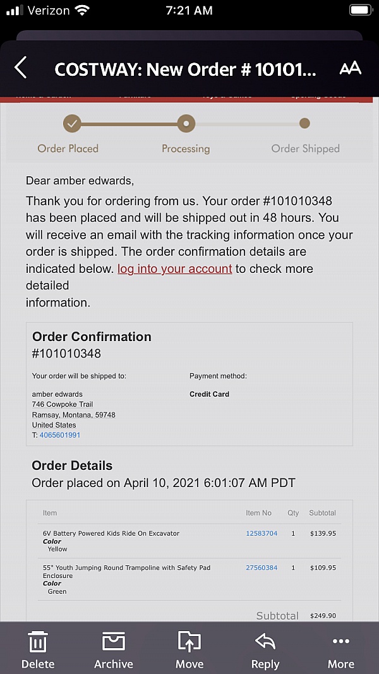Open the 'log into your account' link
The image size is (379, 674).
(175, 268)
